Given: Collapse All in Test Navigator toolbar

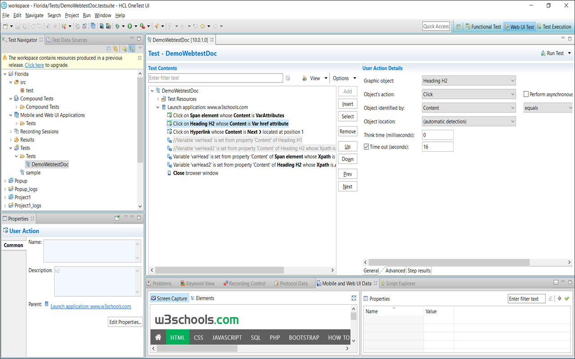Looking at the screenshot, I should 109,48.
